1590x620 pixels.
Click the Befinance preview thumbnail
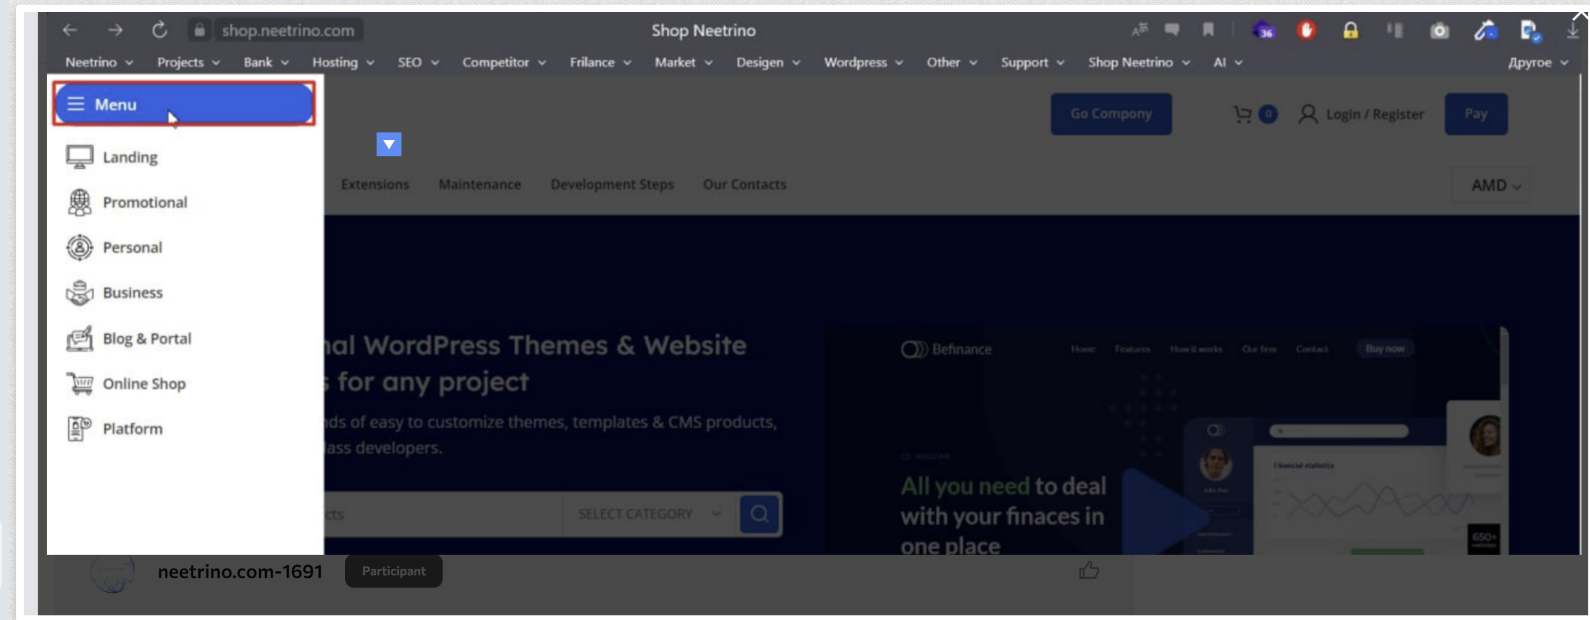[x=1167, y=440]
